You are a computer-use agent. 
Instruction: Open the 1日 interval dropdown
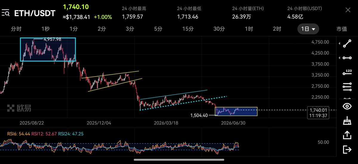(x=308, y=29)
